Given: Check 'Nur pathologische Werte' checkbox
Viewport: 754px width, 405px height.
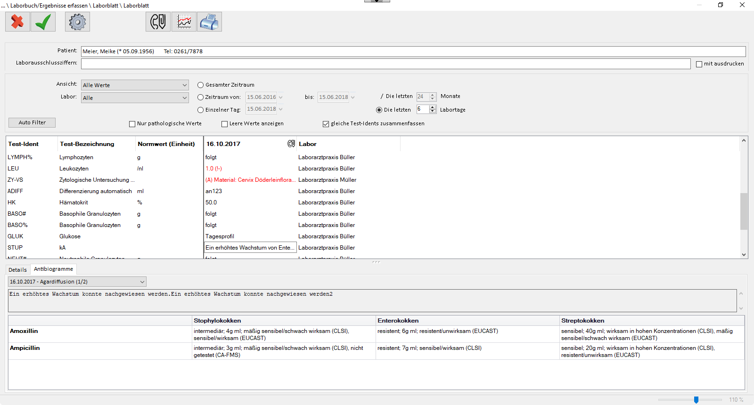Looking at the screenshot, I should coord(132,124).
